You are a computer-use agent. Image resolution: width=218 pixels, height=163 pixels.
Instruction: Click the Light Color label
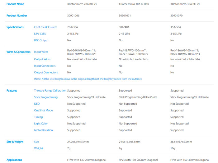pyautogui.click(x=41, y=124)
